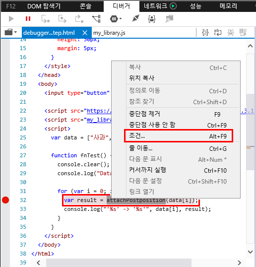Click the horizontal scrollbar left arrow
Viewport: 256px width, 267px height.
click(x=39, y=263)
